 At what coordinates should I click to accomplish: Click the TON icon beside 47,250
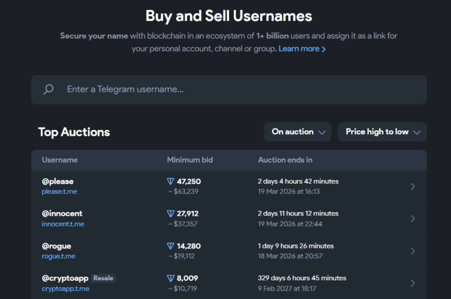point(171,182)
